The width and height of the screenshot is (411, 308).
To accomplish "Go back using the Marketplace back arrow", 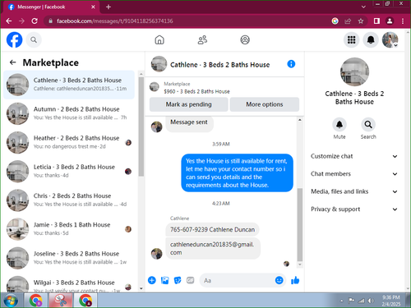I will 12,62.
